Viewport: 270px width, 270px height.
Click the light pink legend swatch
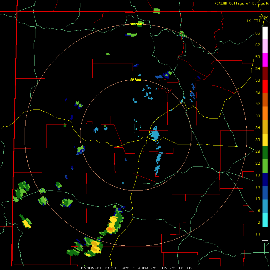(x=265, y=46)
